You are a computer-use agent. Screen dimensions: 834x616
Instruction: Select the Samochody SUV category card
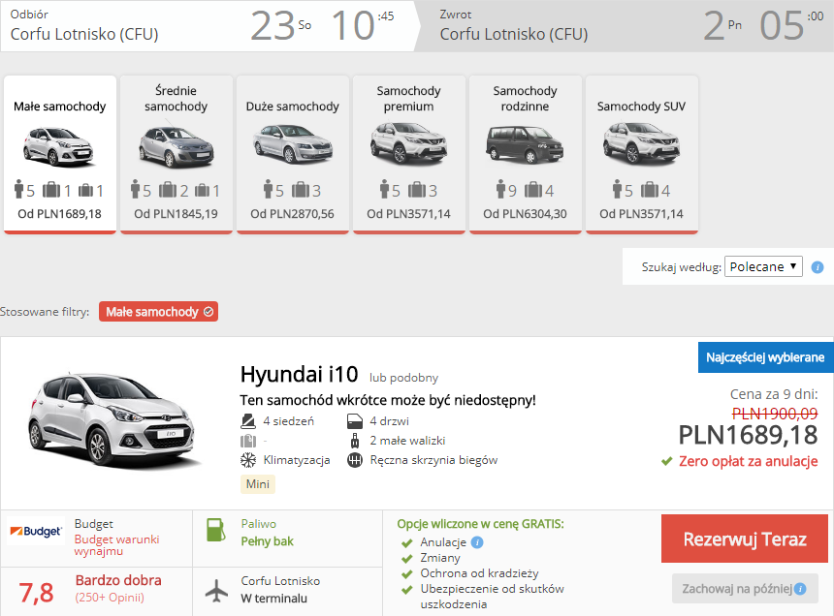641,154
